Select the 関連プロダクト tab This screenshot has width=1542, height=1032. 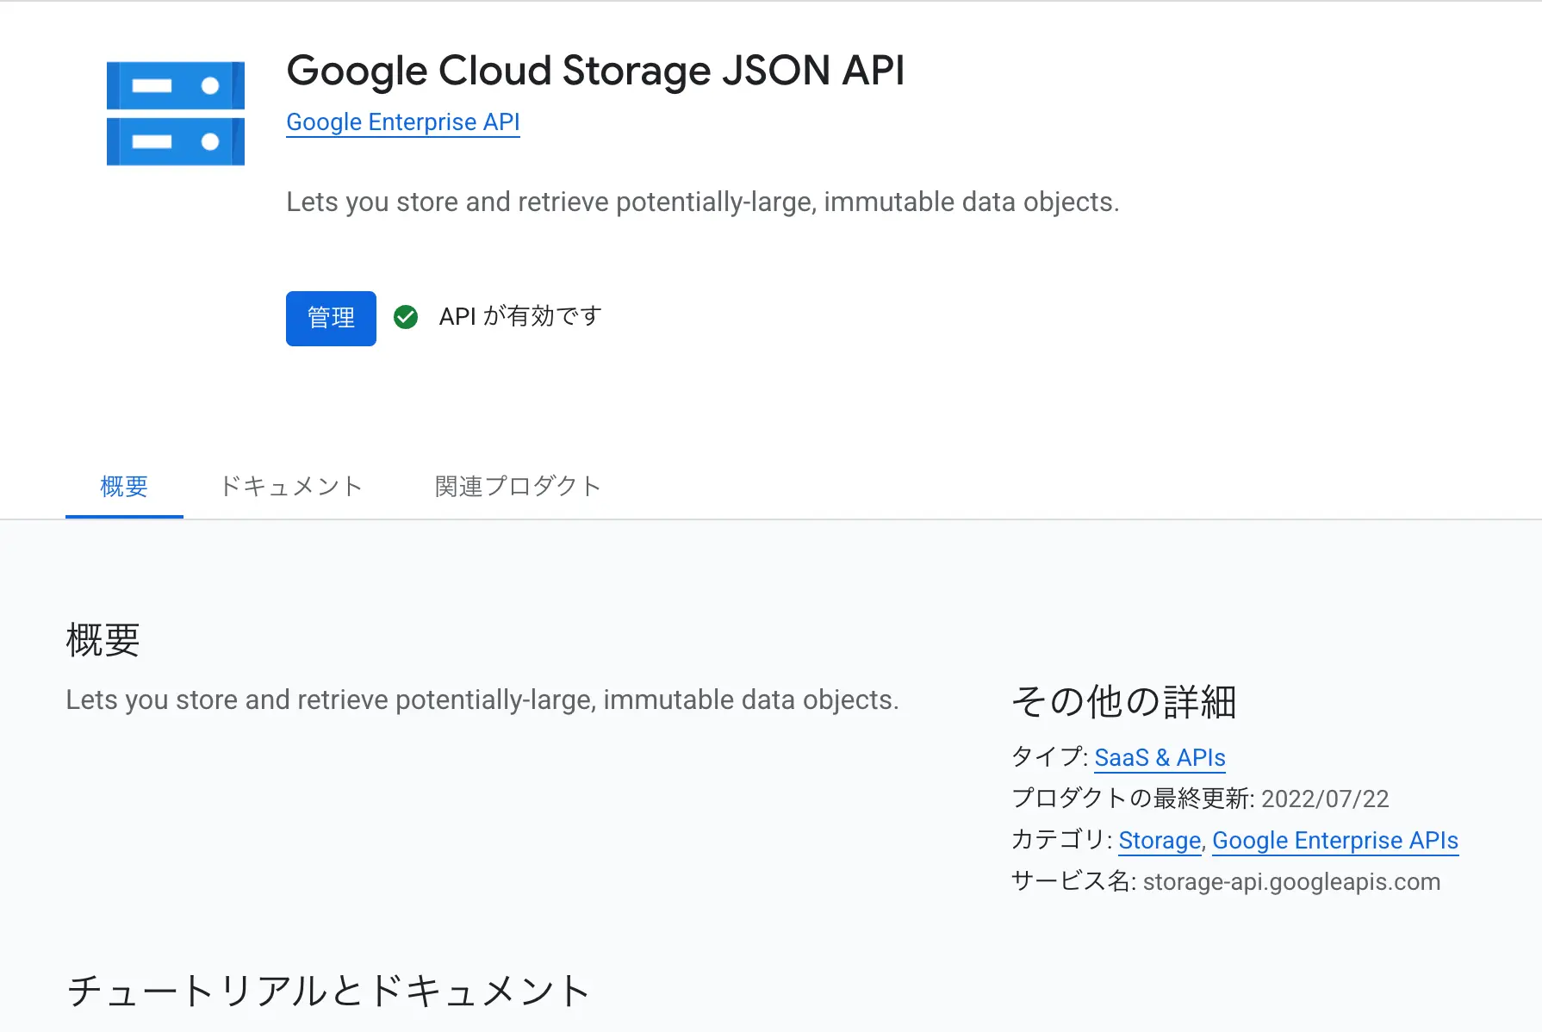(x=517, y=487)
